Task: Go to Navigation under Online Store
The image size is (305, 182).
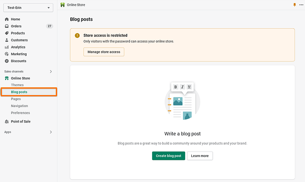Action: coord(19,106)
